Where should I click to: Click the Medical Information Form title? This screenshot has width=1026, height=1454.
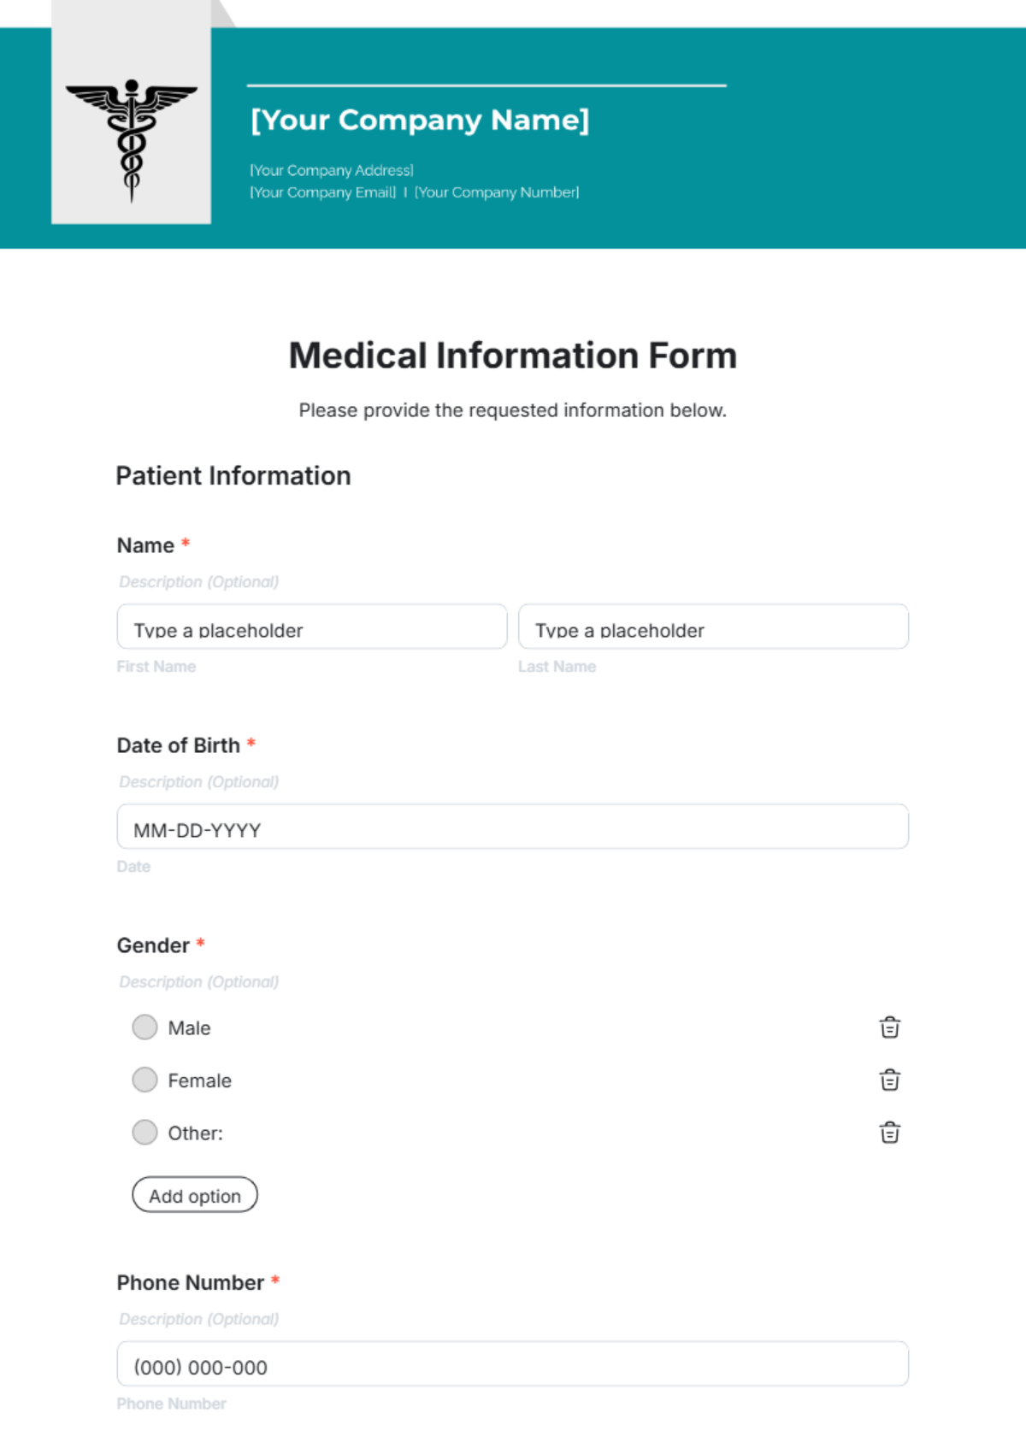[x=512, y=354]
